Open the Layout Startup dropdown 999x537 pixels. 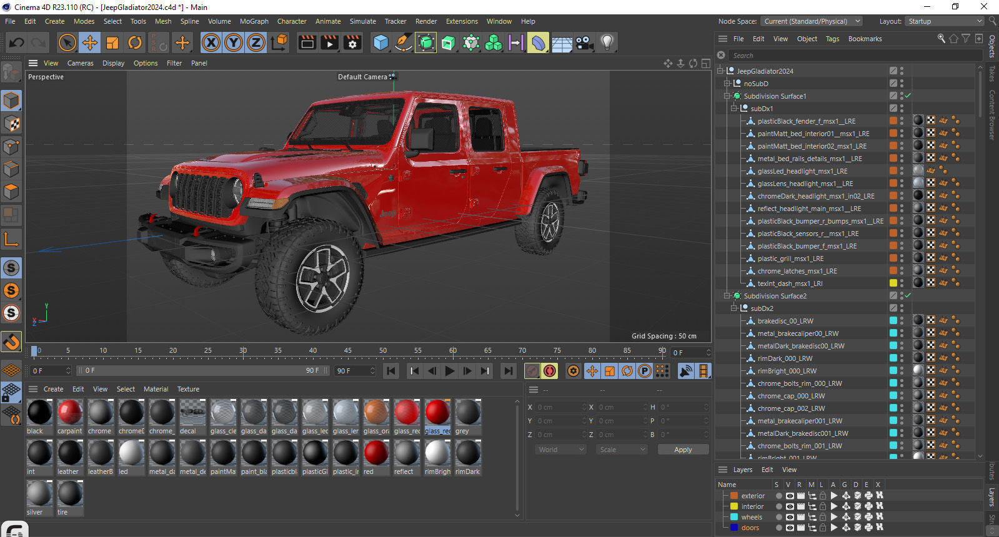point(945,21)
